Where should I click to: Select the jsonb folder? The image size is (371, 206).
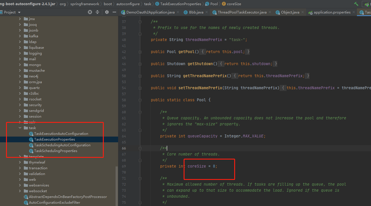pos(33,30)
